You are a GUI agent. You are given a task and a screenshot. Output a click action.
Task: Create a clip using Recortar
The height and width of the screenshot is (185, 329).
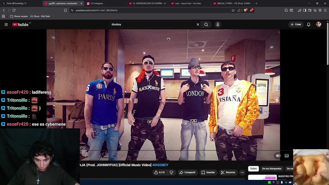tap(228, 172)
